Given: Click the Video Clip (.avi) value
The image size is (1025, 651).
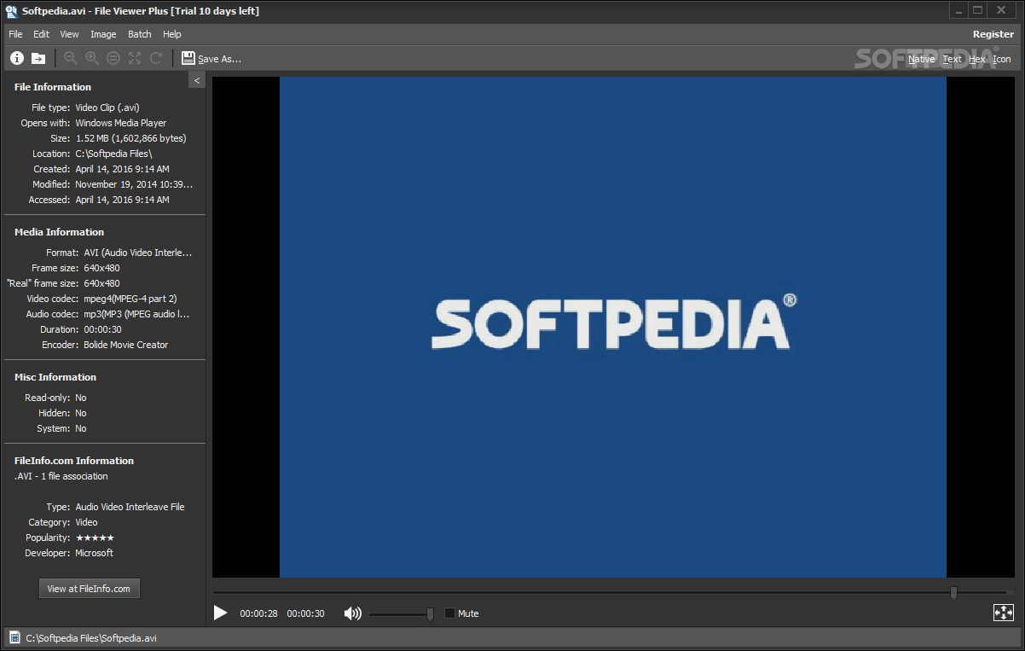Looking at the screenshot, I should [107, 108].
